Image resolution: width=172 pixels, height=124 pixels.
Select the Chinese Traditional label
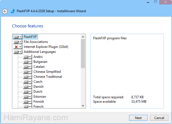coord(48,77)
